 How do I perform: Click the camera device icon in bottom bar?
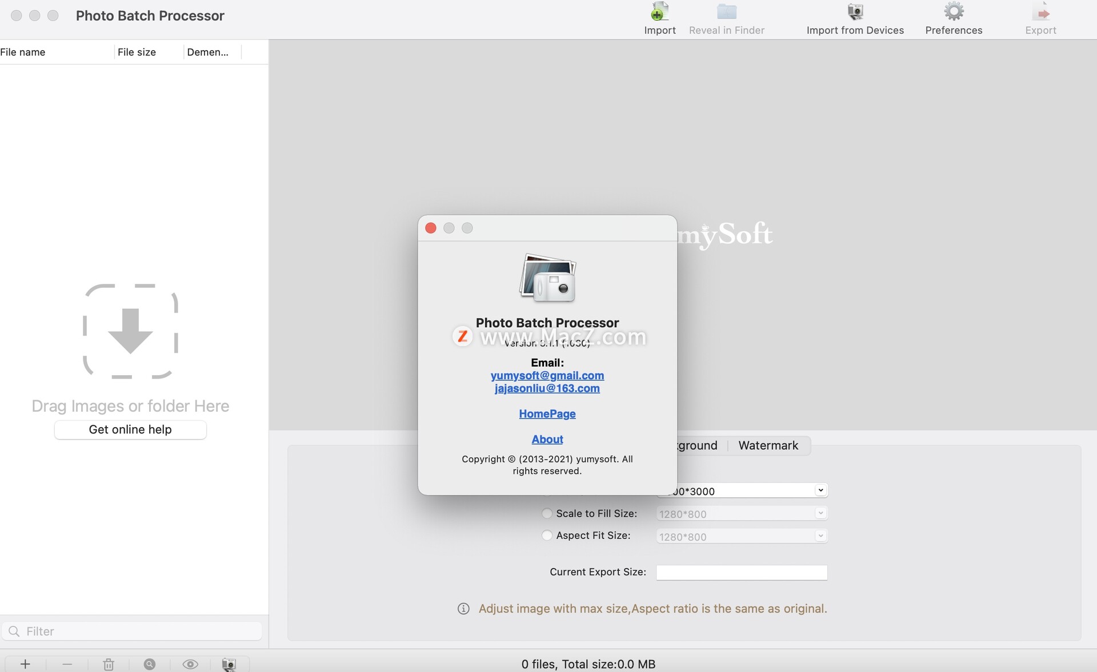(x=229, y=664)
